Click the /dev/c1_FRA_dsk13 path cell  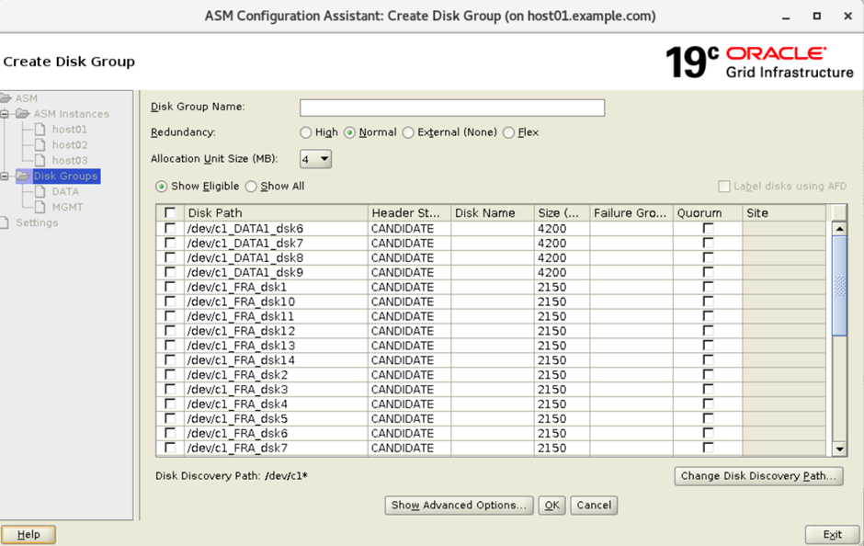276,346
